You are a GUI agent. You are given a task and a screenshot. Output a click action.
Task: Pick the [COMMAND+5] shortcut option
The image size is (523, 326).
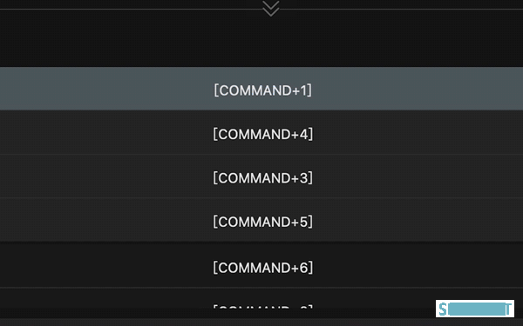[261, 220]
